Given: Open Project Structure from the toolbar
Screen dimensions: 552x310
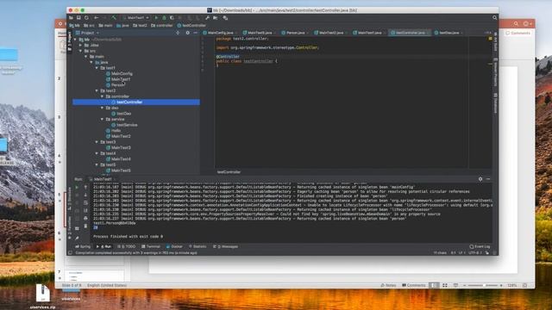Looking at the screenshot, I should pos(216,17).
